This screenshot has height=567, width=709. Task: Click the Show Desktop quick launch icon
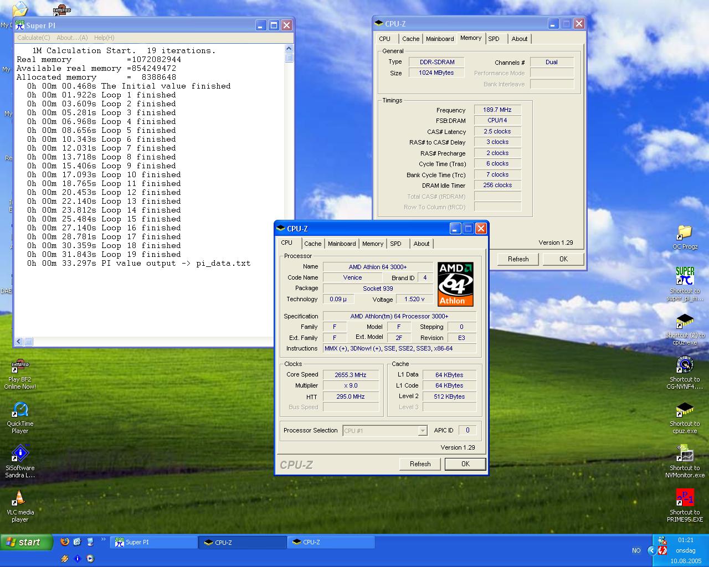pyautogui.click(x=89, y=542)
